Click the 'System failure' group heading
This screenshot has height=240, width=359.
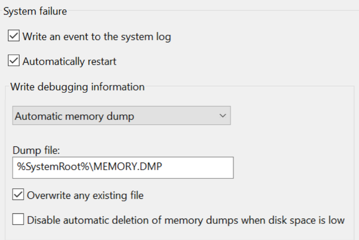pyautogui.click(x=35, y=11)
